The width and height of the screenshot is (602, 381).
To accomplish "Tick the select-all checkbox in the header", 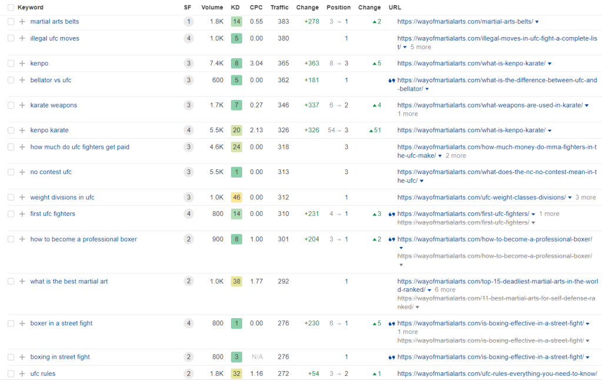I will 10,7.
